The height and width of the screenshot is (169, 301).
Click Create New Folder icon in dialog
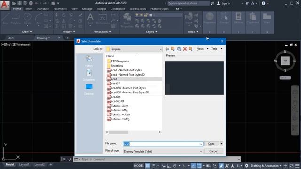[190, 49]
